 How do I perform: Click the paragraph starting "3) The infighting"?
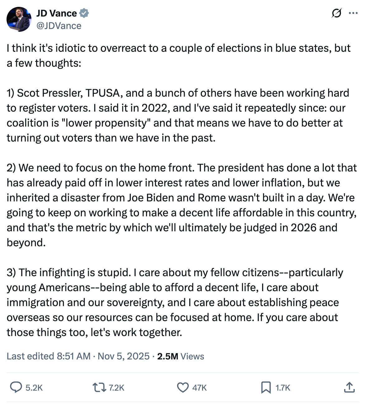(x=175, y=302)
